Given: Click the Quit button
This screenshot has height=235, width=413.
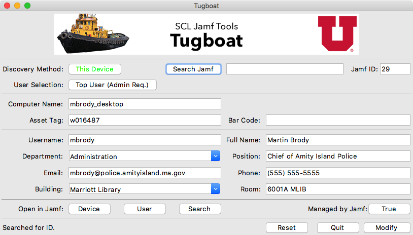Looking at the screenshot, I should pyautogui.click(x=338, y=227).
